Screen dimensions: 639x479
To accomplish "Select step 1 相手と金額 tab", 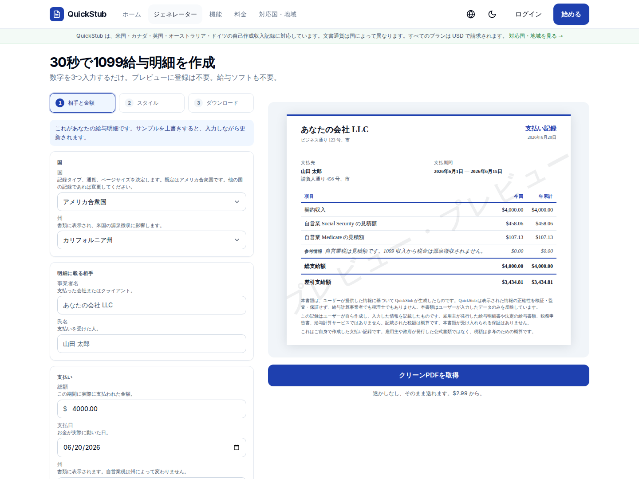I will pyautogui.click(x=83, y=103).
